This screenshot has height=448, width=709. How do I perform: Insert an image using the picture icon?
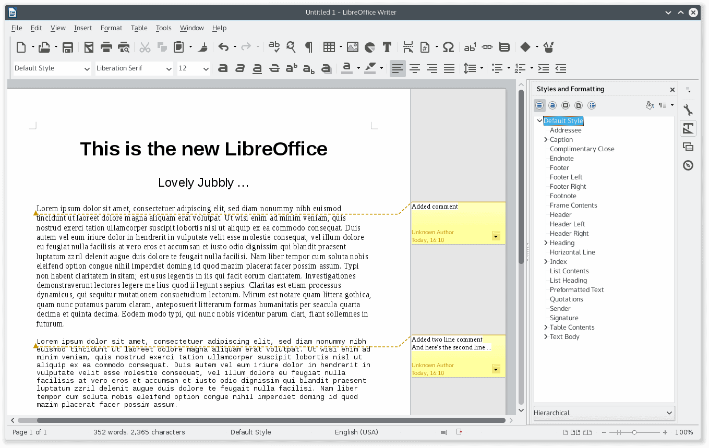[353, 47]
